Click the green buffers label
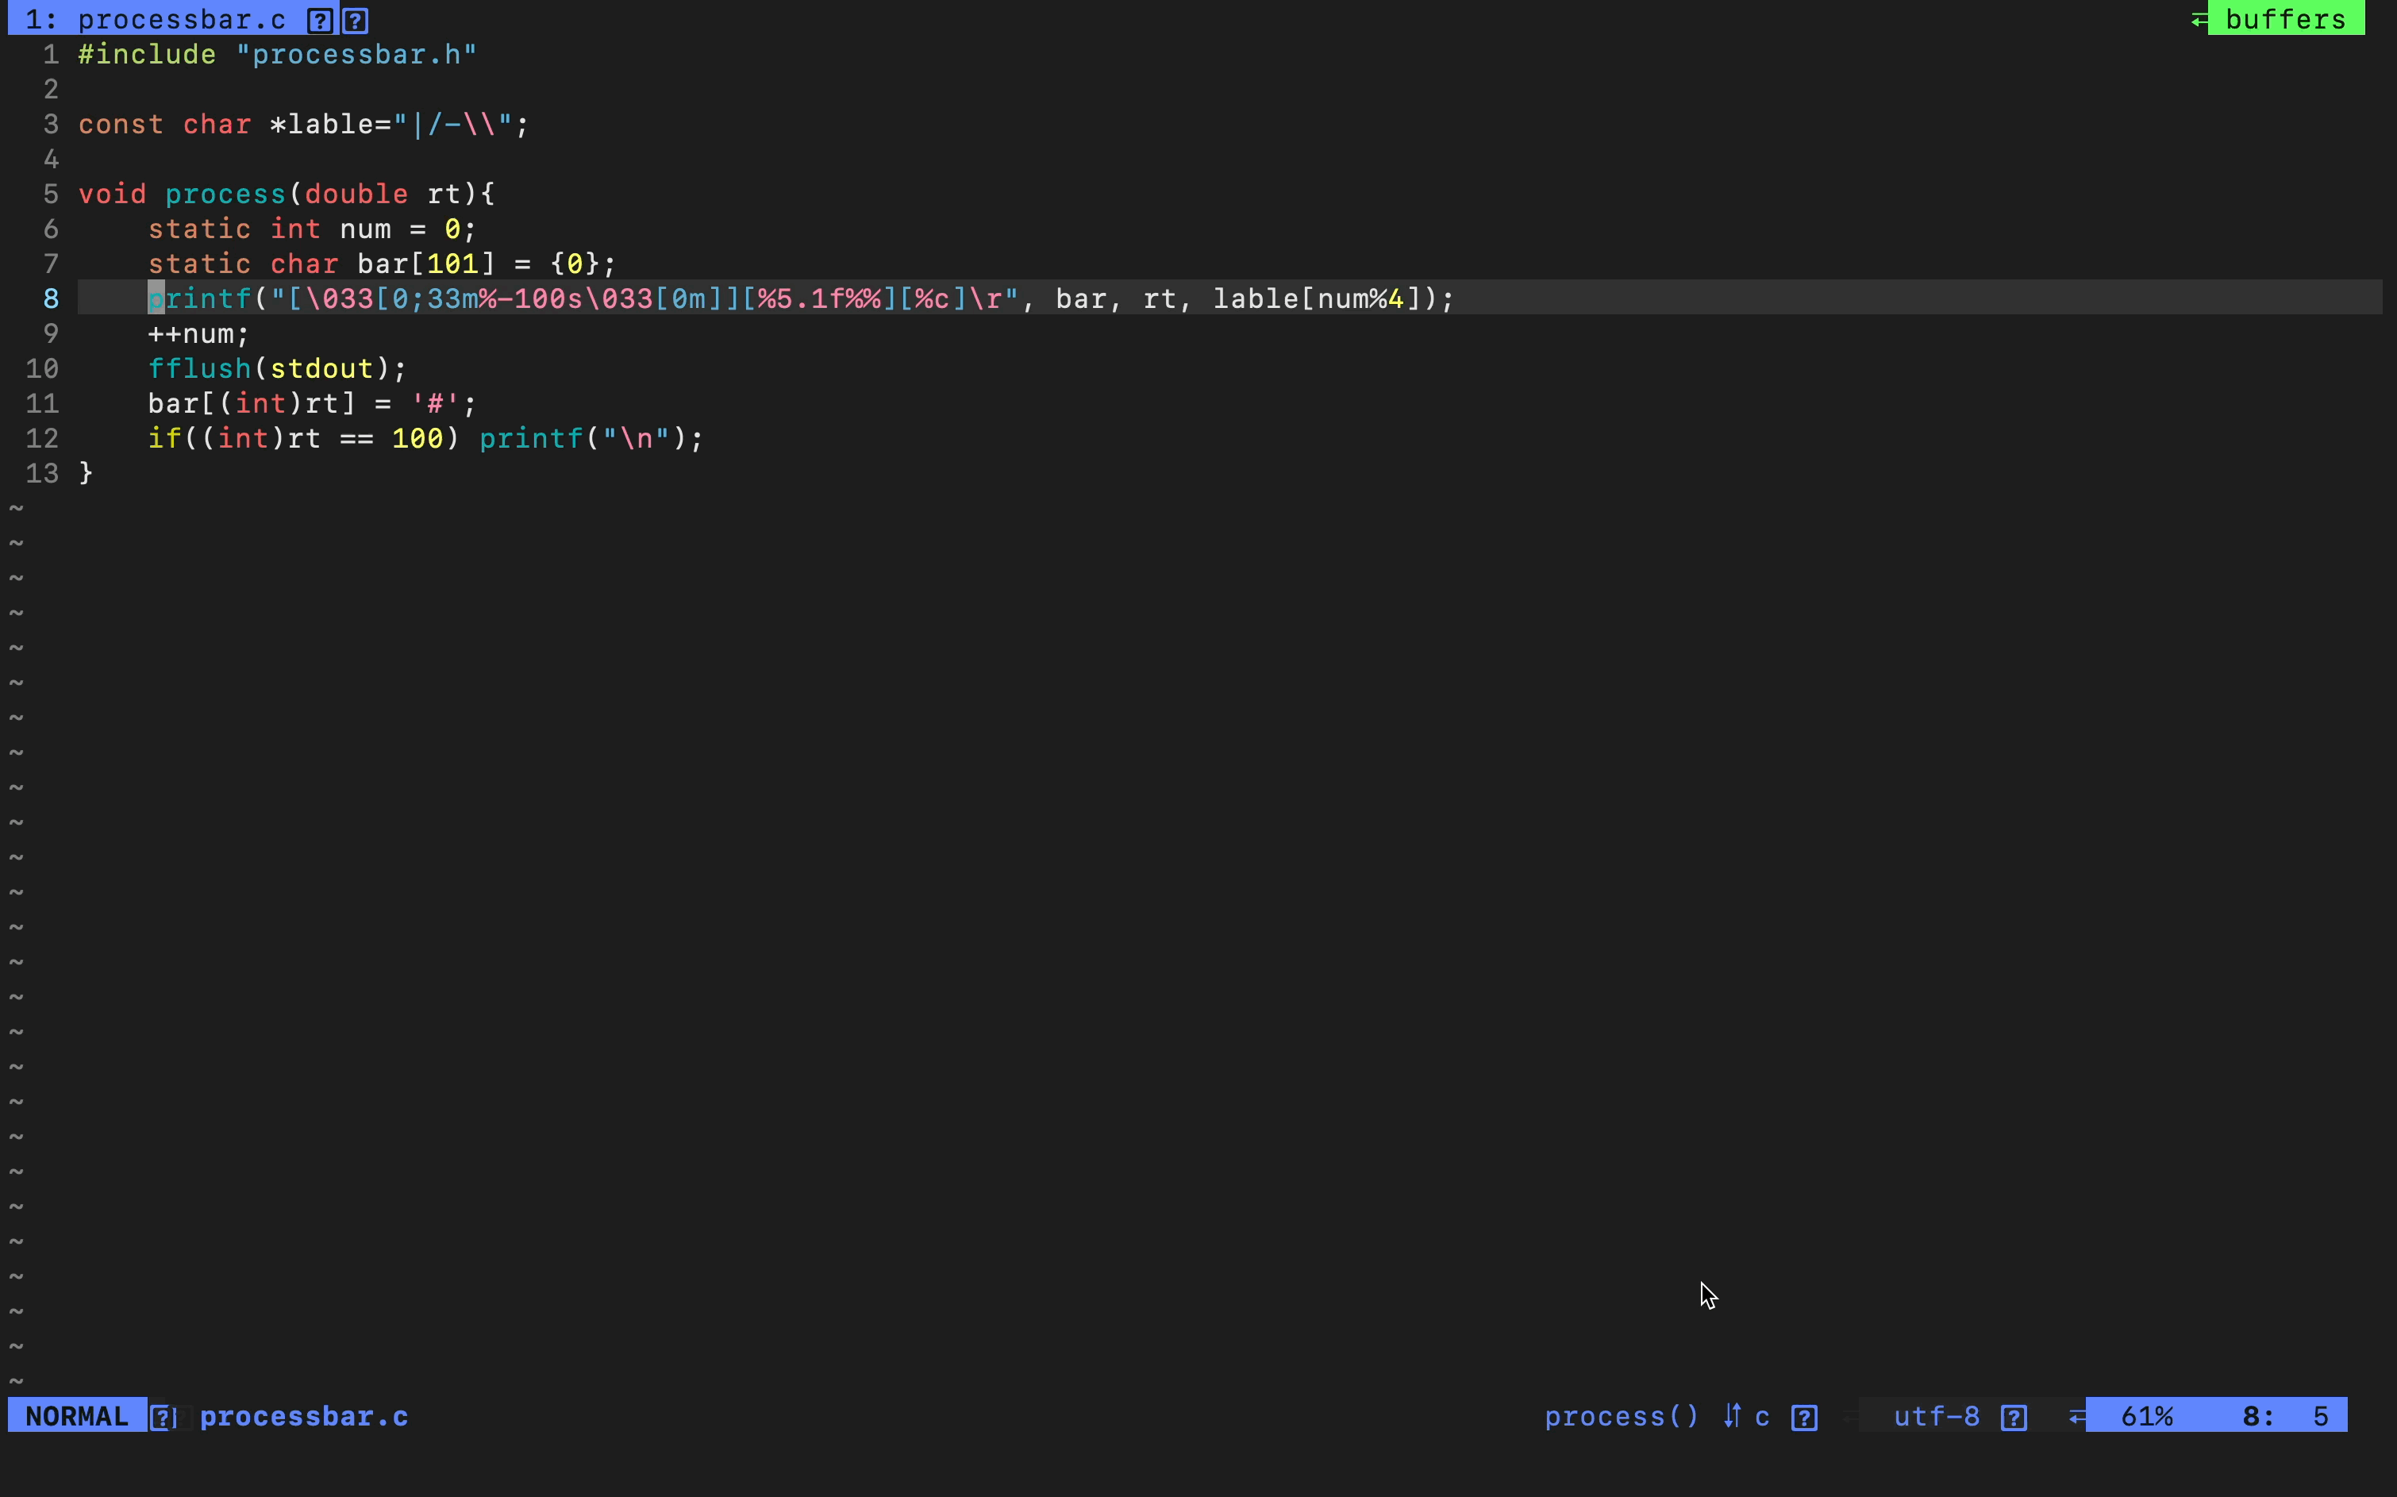 [2284, 20]
